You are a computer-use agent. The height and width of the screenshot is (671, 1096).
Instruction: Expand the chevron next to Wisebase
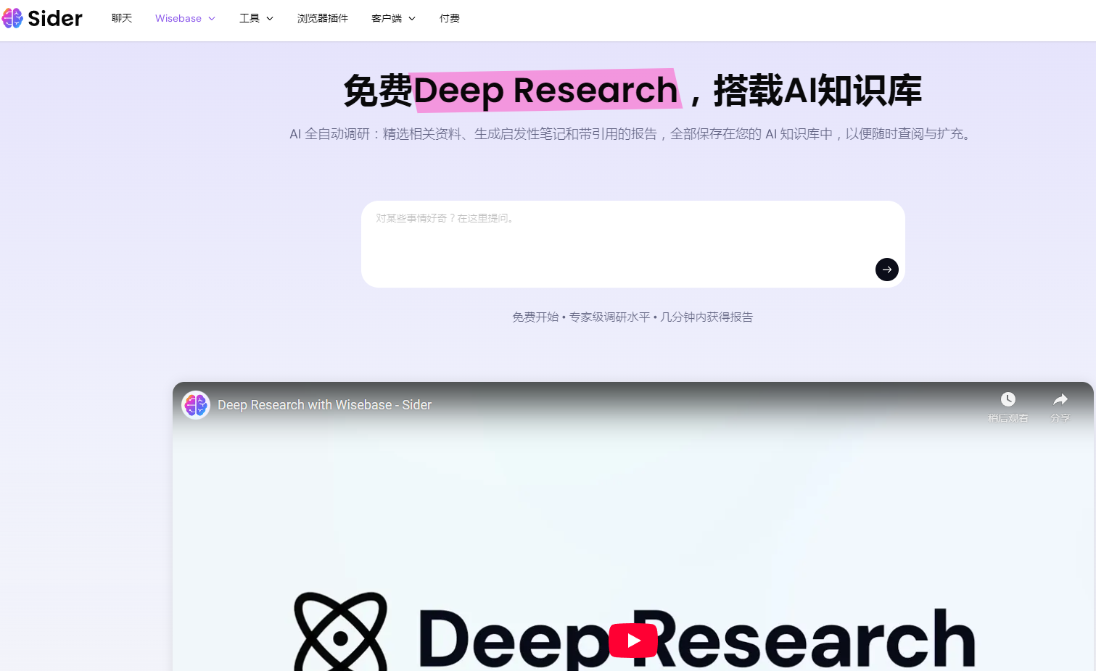212,19
